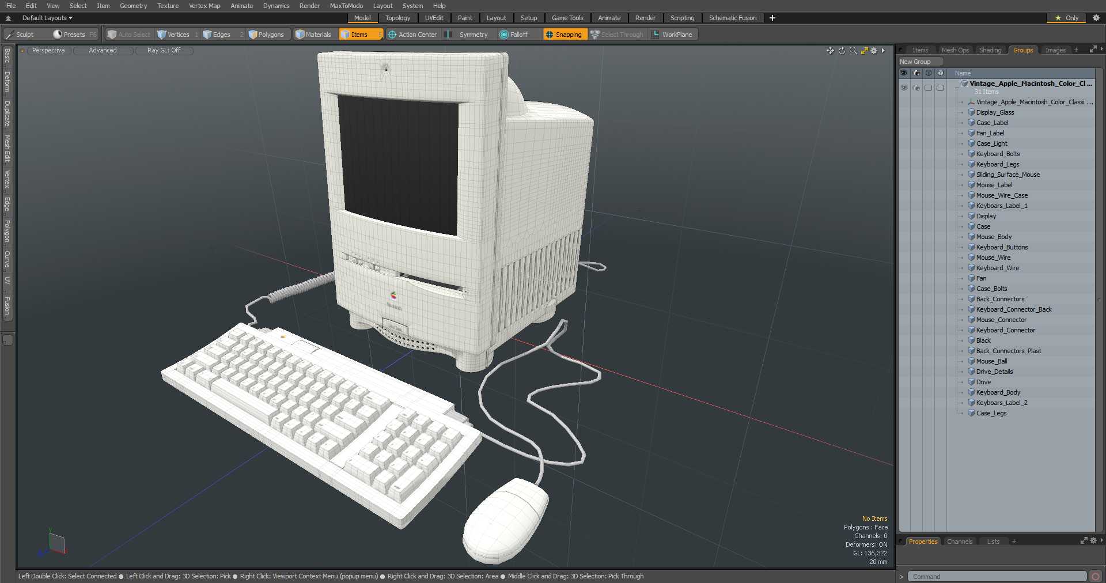Click the viewport rotate icon
The width and height of the screenshot is (1106, 583).
[x=842, y=51]
